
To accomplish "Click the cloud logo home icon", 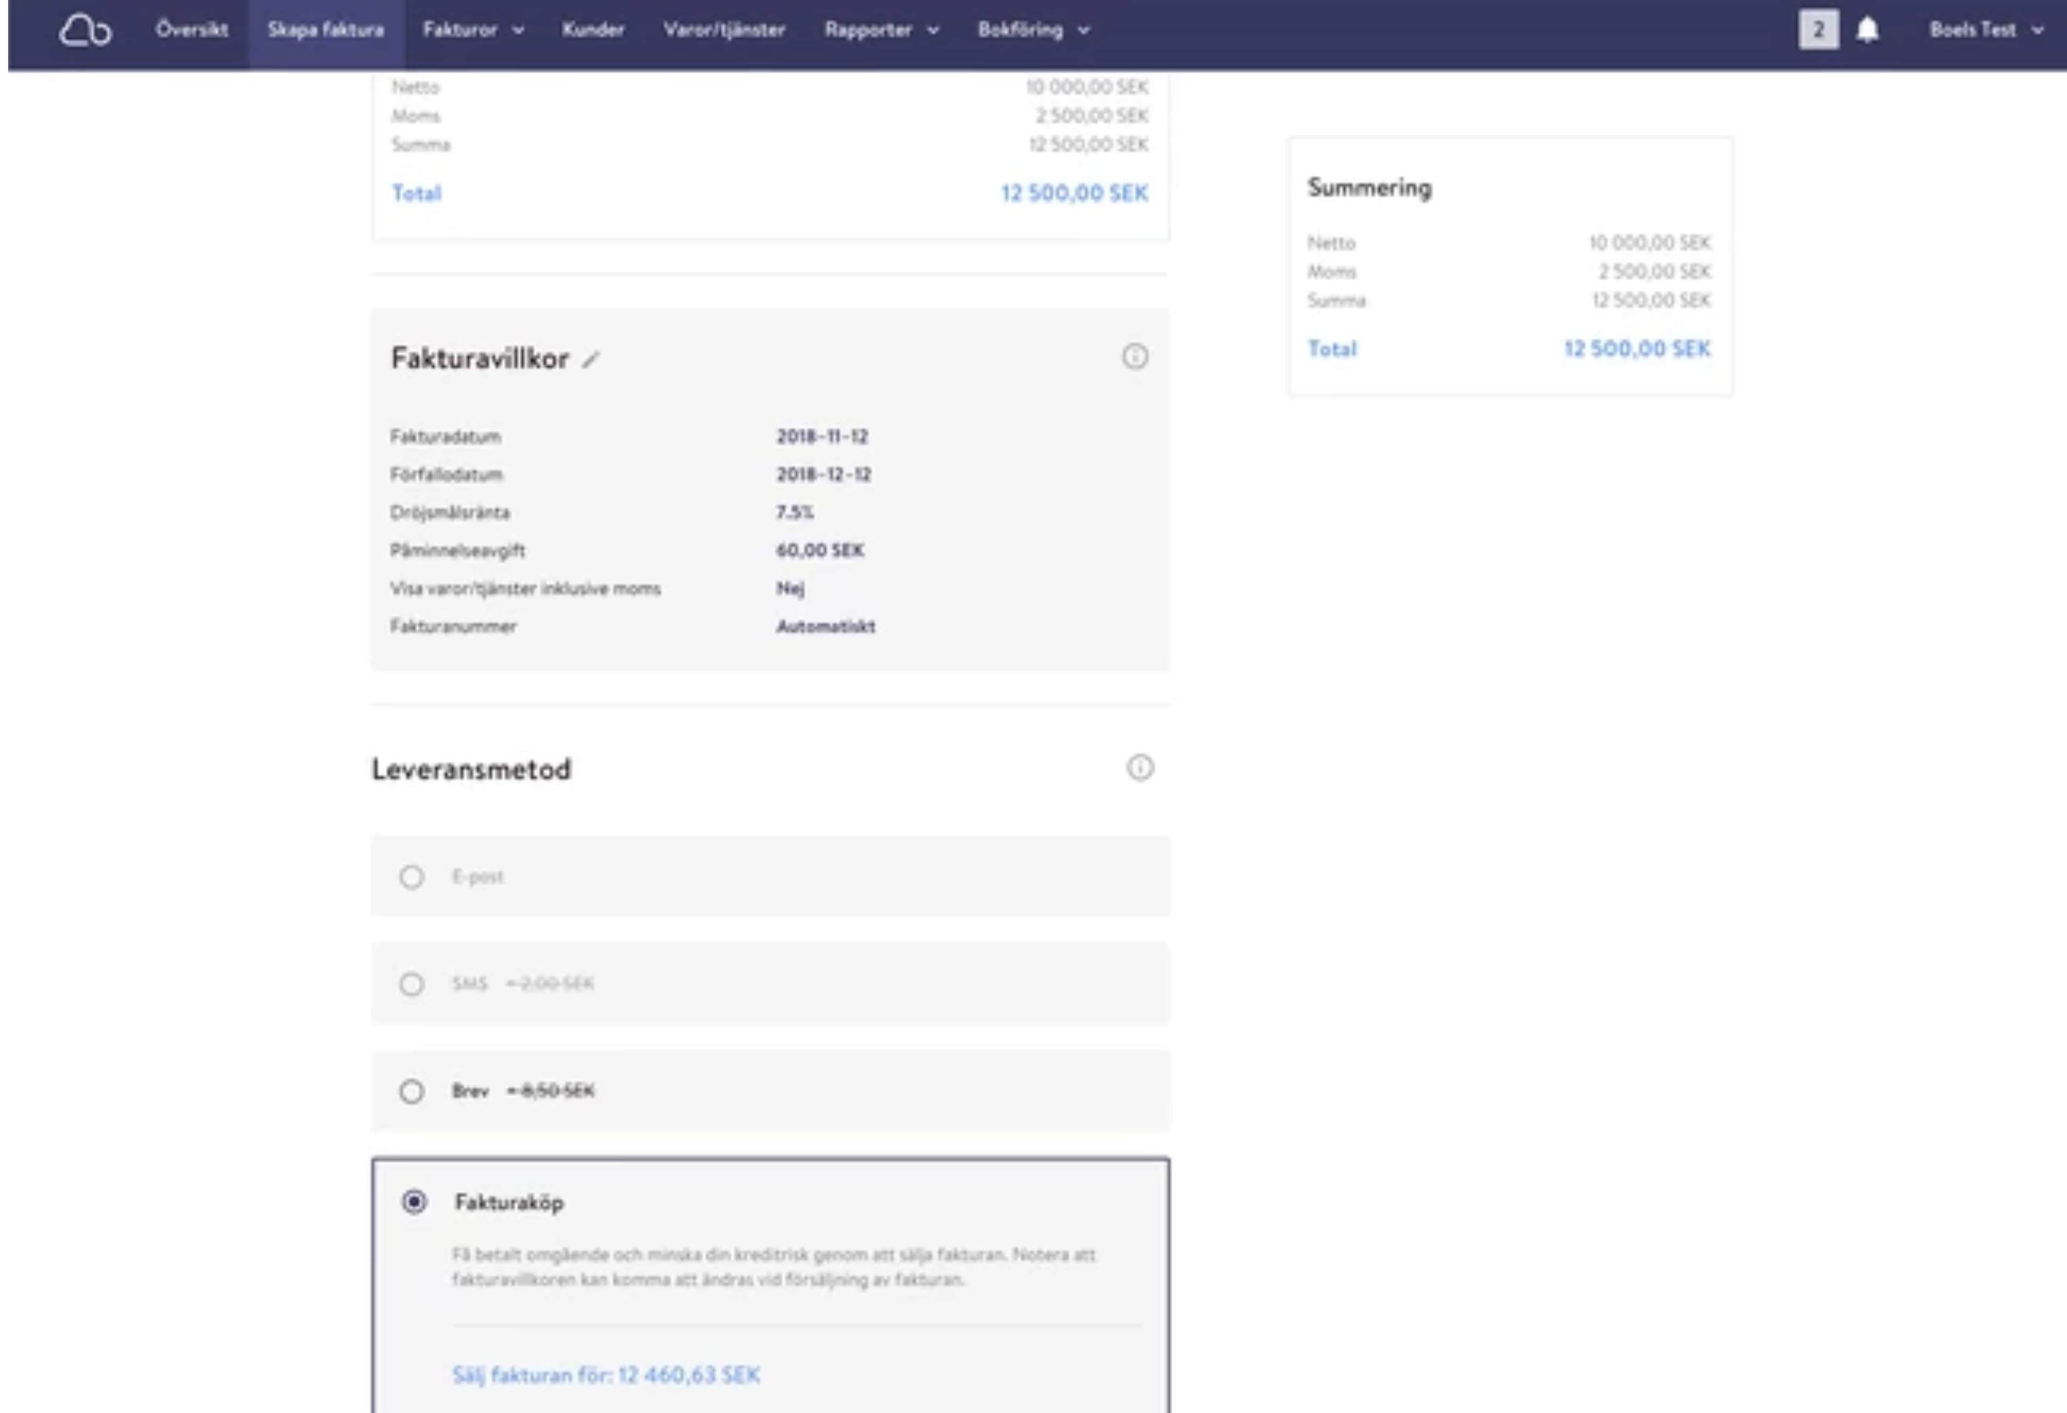I will 85,30.
